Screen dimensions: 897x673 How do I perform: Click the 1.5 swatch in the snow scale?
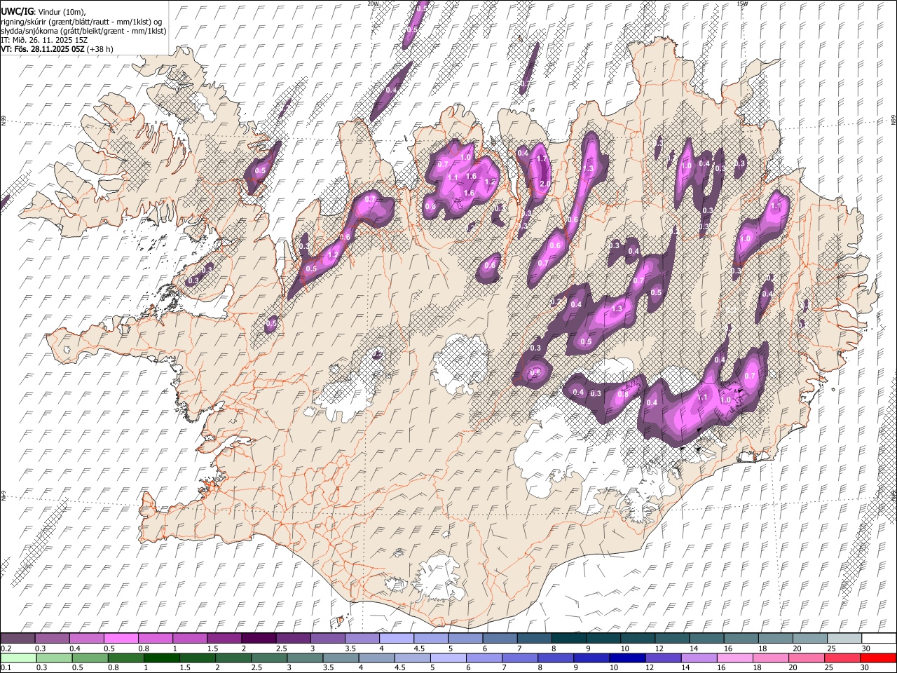(x=224, y=639)
